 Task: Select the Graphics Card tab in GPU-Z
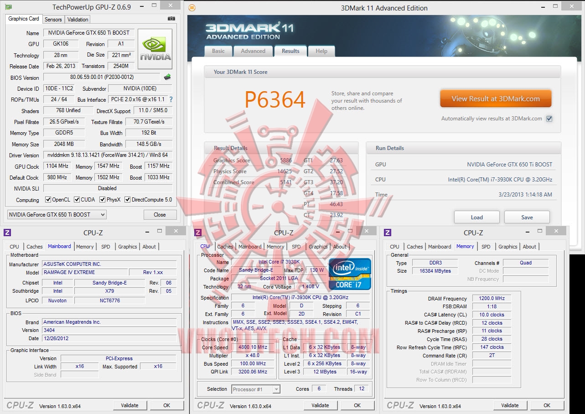tap(24, 19)
